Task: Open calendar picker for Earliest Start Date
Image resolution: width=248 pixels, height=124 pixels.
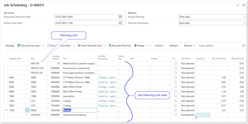Action: pyautogui.click(x=120, y=23)
